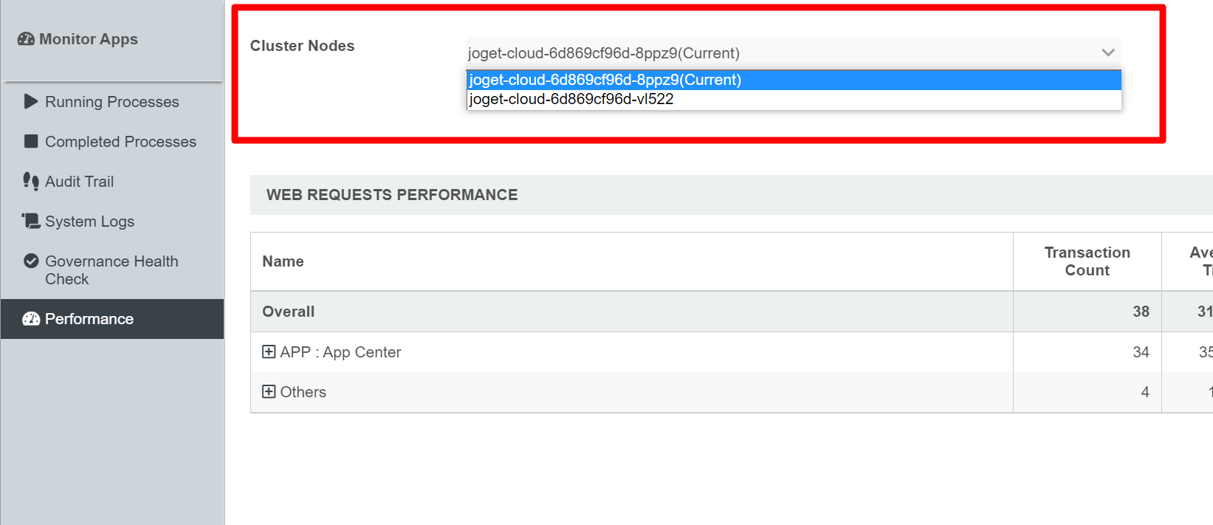Select node joget-cloud-6d869cf96d-8ppz9(Current) in list
The height and width of the screenshot is (525, 1213).
605,80
